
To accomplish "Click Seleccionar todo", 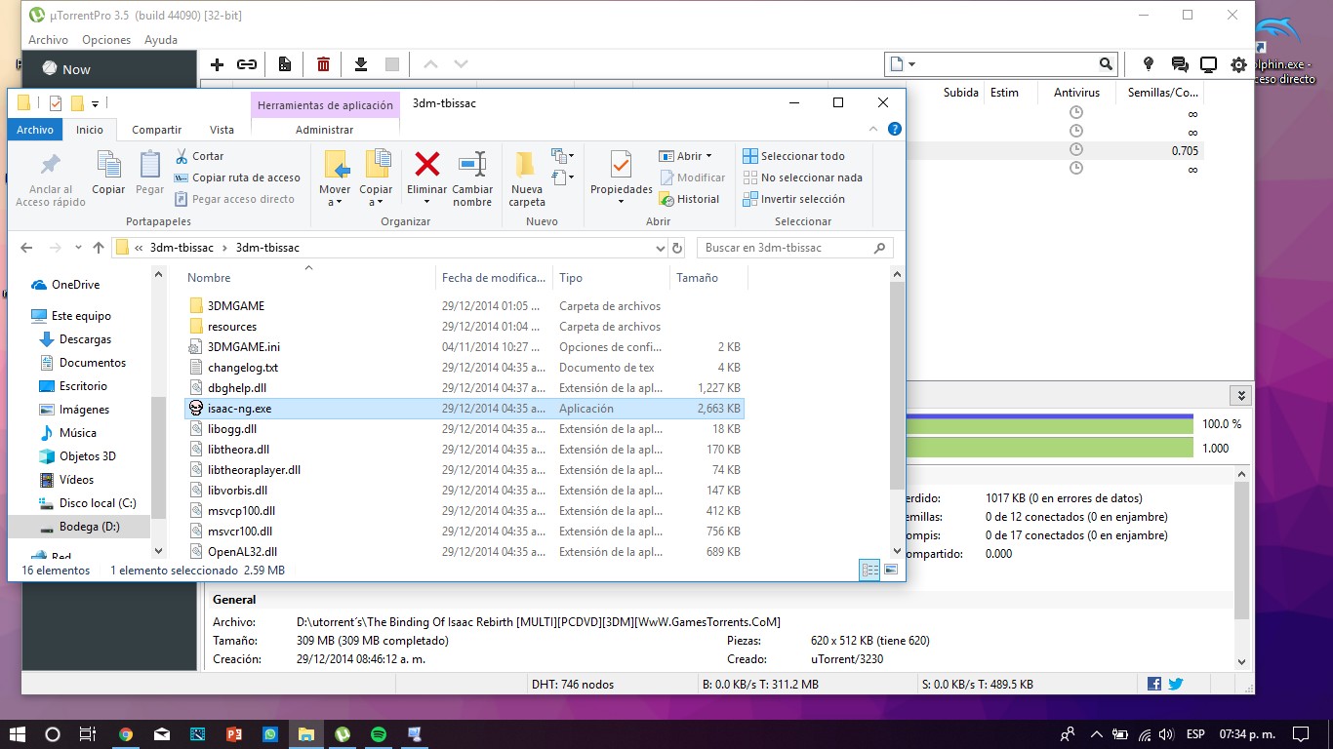I will coord(793,156).
